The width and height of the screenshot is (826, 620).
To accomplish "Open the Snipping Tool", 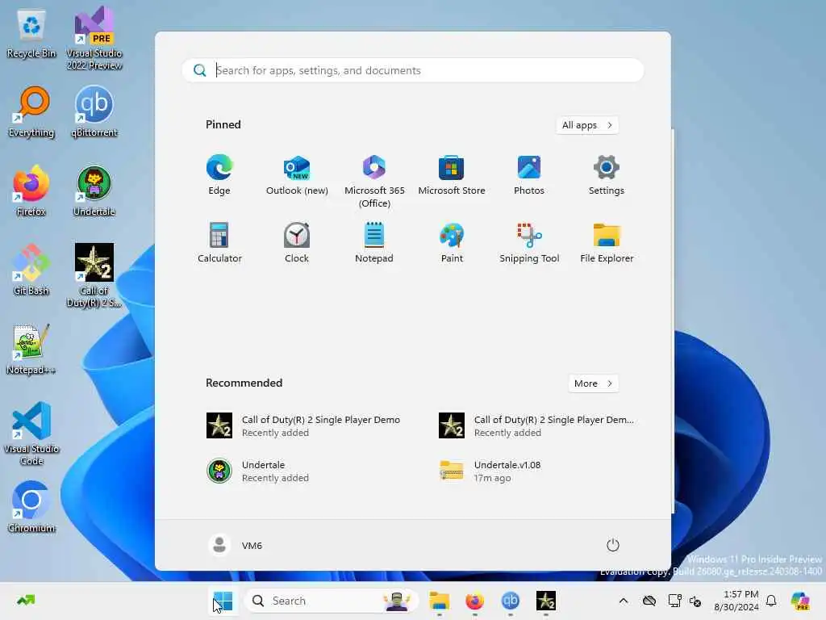I will [x=529, y=242].
